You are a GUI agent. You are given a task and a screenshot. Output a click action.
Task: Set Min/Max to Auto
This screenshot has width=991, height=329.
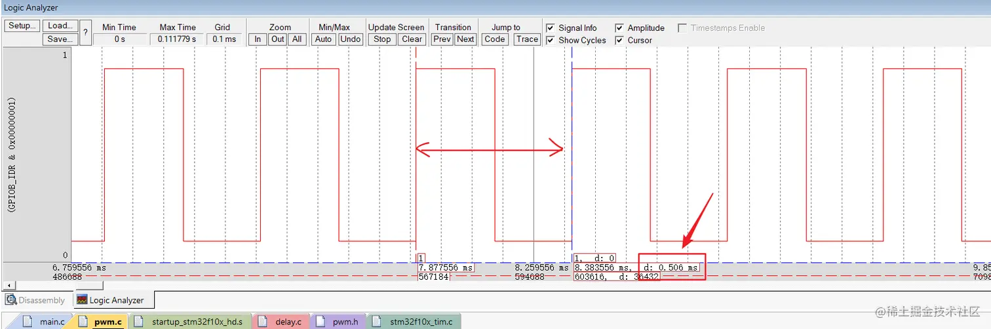coord(324,39)
